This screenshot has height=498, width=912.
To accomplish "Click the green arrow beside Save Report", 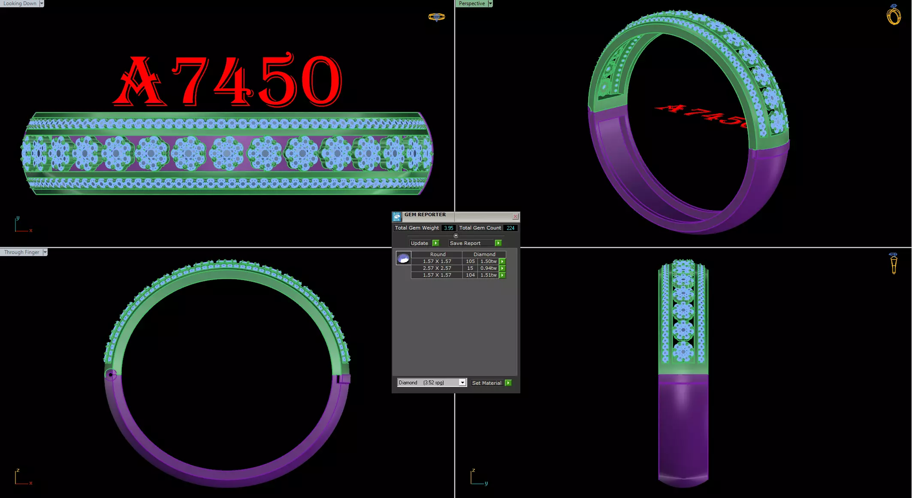I will [498, 243].
